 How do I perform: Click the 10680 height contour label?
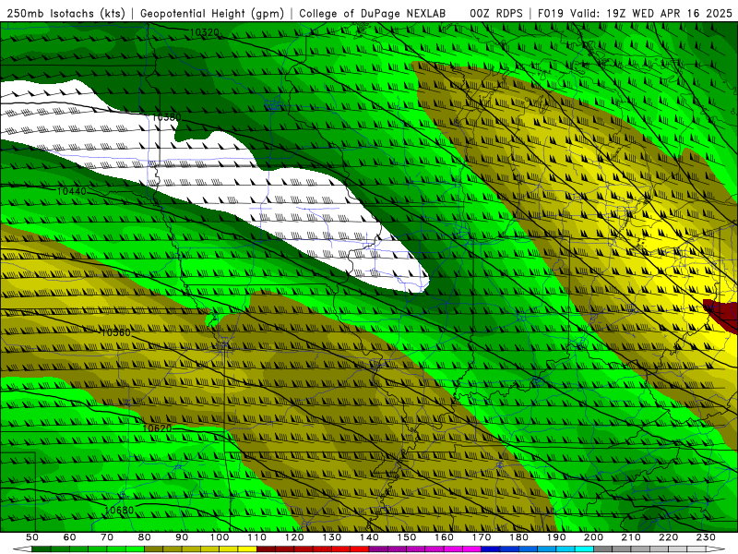pyautogui.click(x=119, y=511)
